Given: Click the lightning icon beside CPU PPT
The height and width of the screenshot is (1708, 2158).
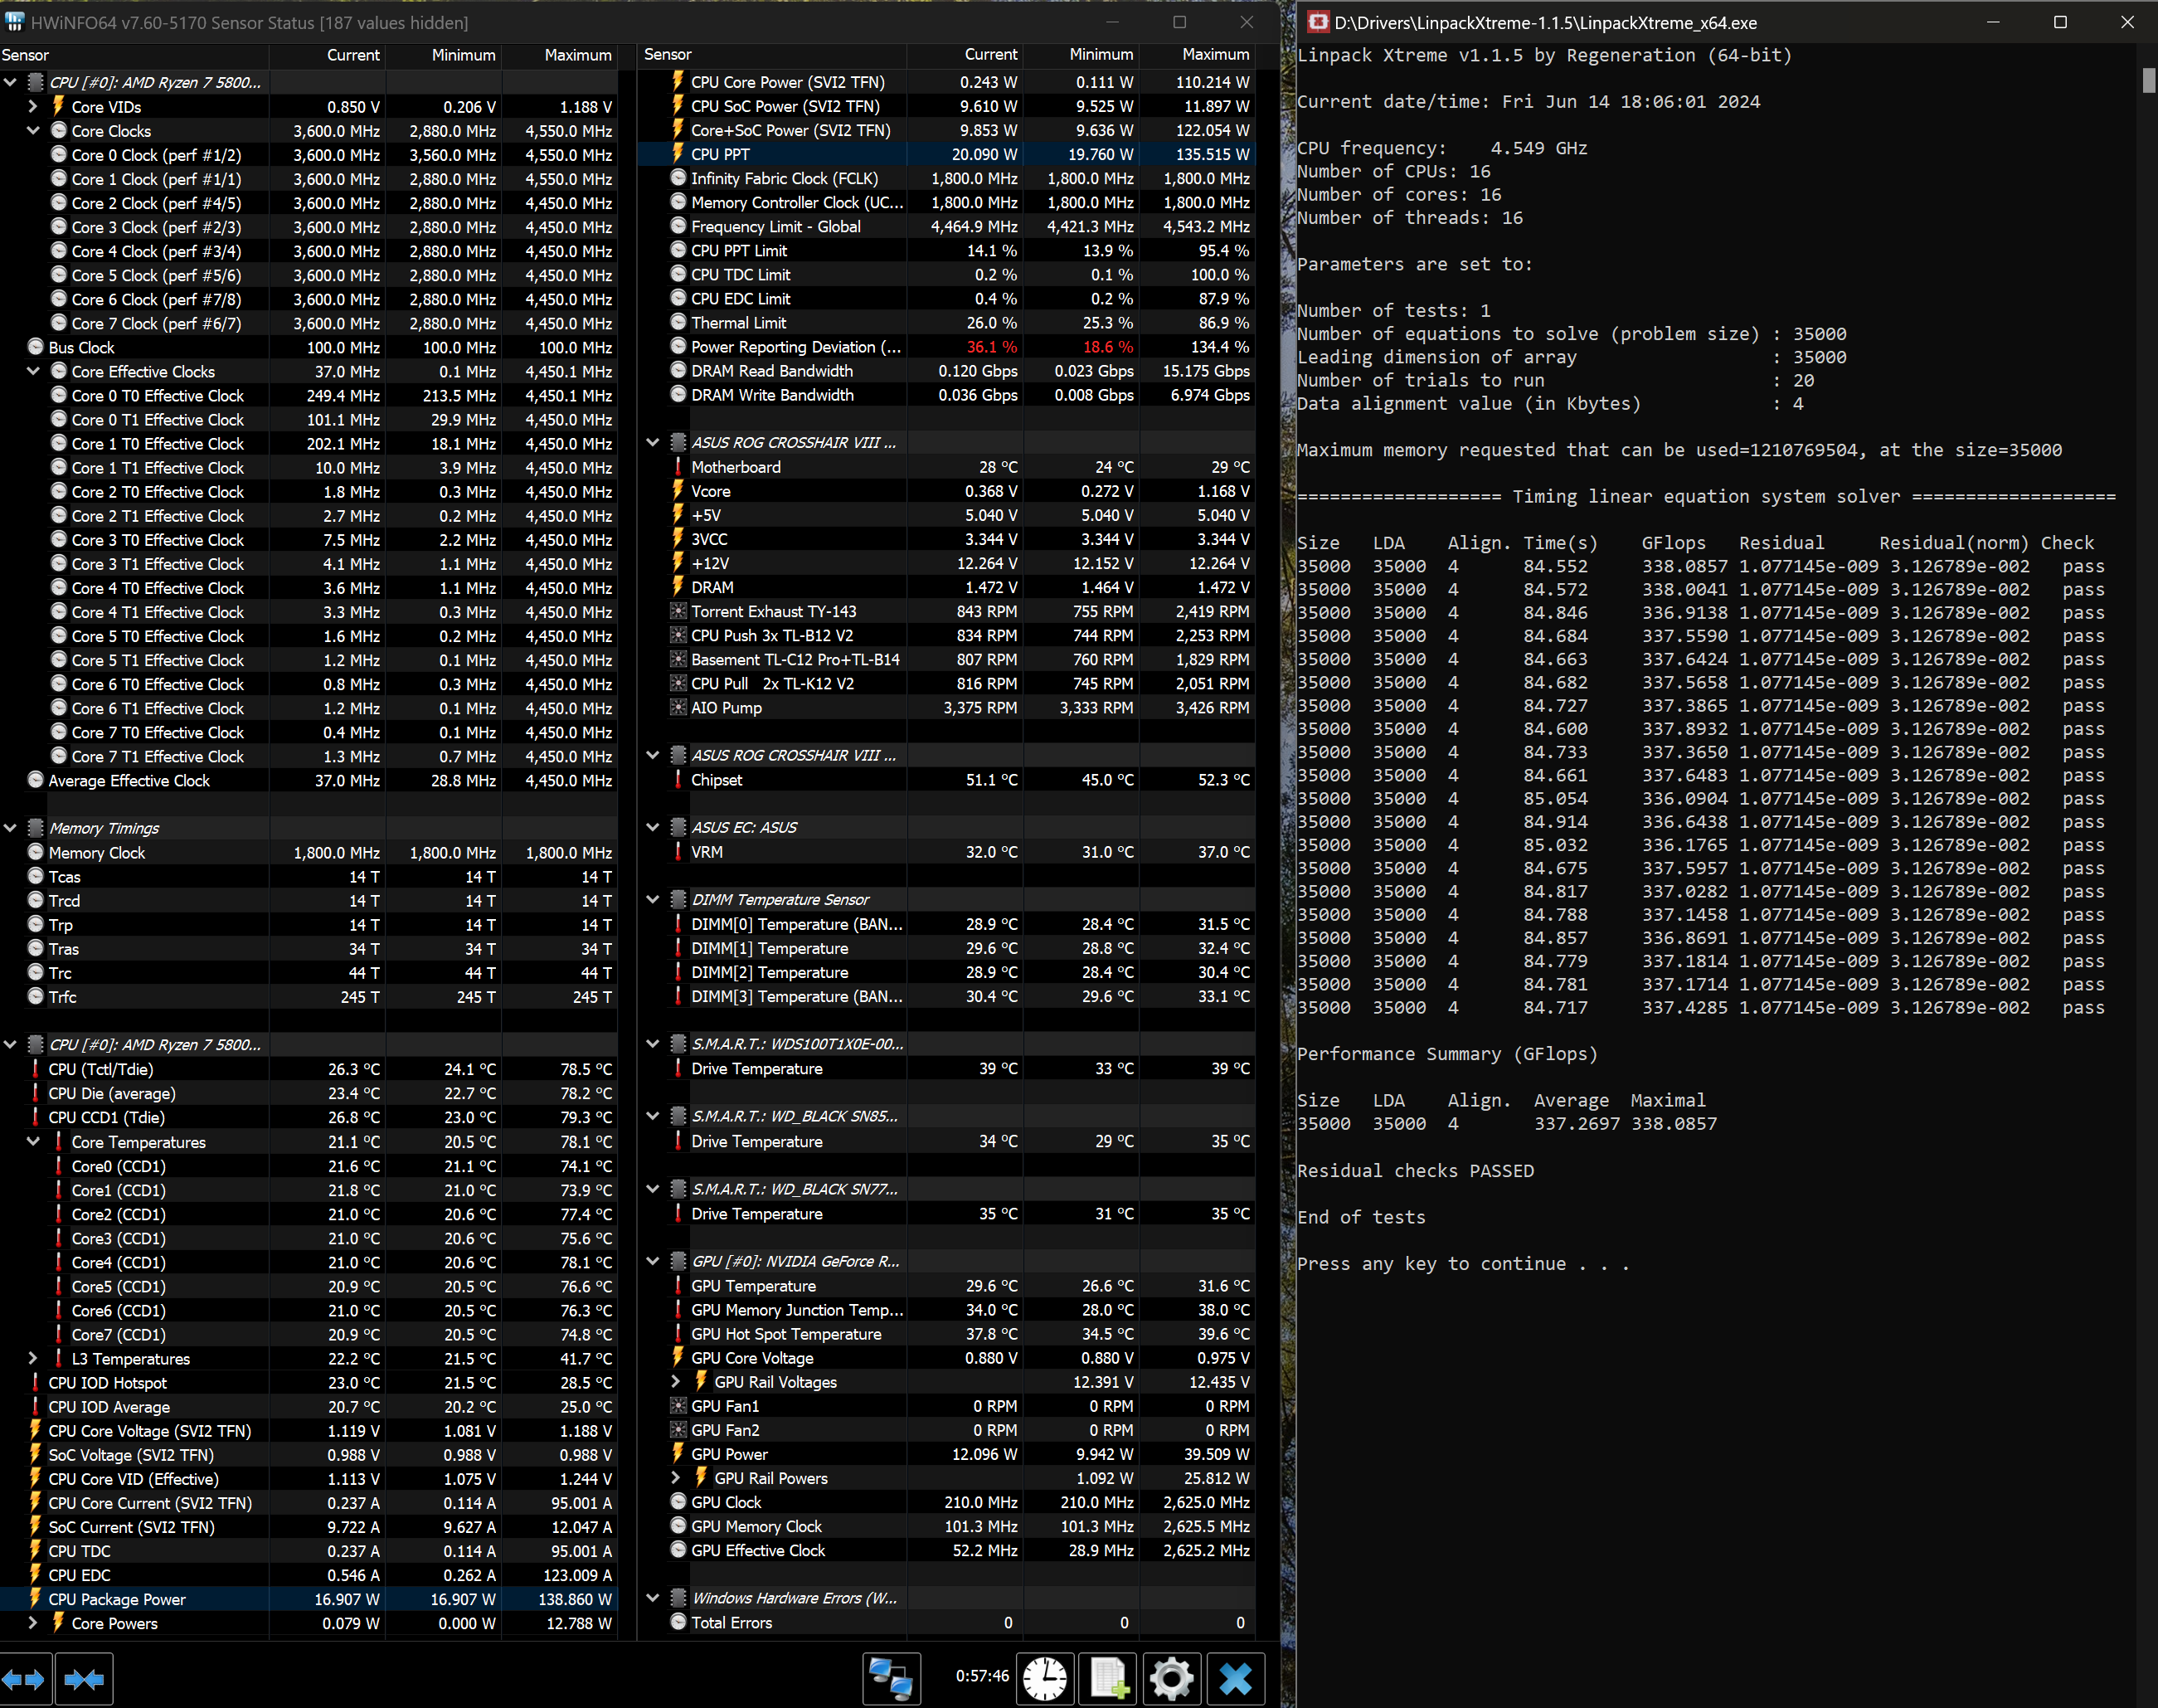Looking at the screenshot, I should [x=678, y=154].
